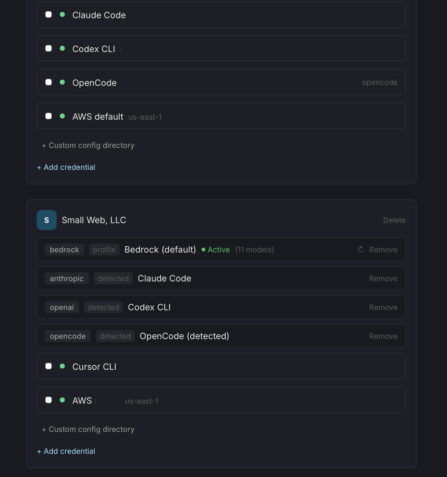Click the green status dot beside OpenCode
The width and height of the screenshot is (447, 477).
(x=62, y=82)
